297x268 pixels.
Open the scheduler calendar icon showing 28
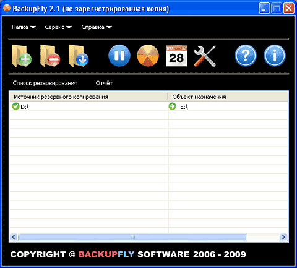click(x=176, y=56)
